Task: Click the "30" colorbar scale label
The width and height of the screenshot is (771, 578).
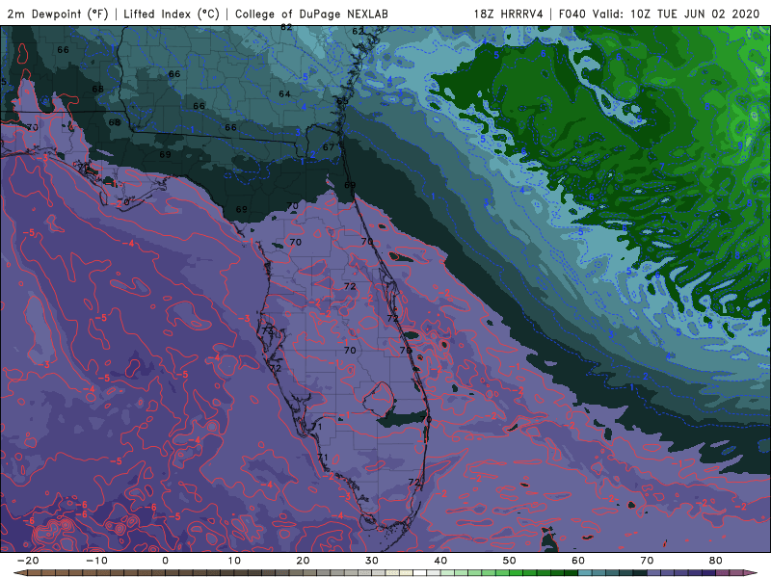Action: click(372, 561)
